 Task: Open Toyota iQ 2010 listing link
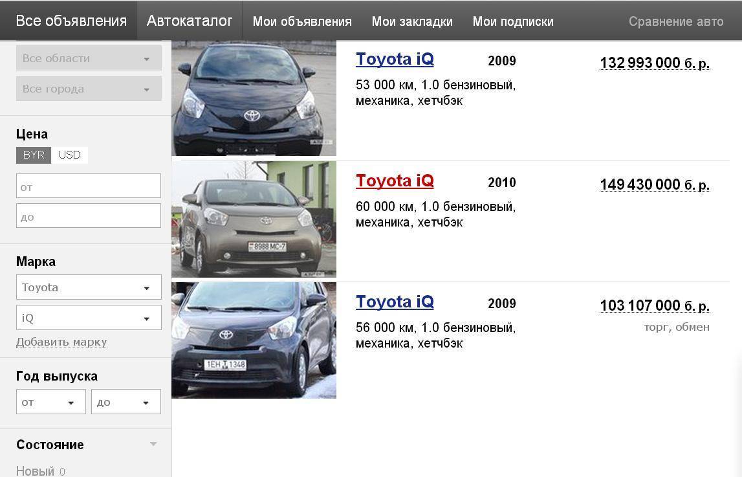tap(395, 181)
